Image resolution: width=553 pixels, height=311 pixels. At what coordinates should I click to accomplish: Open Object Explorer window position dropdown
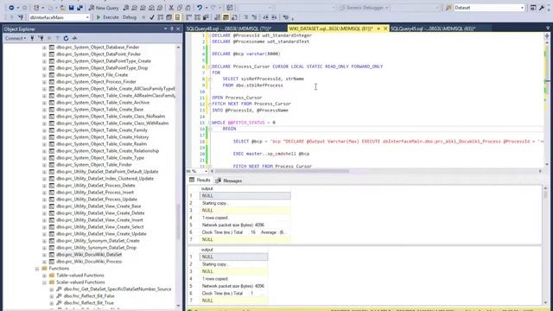coord(165,29)
